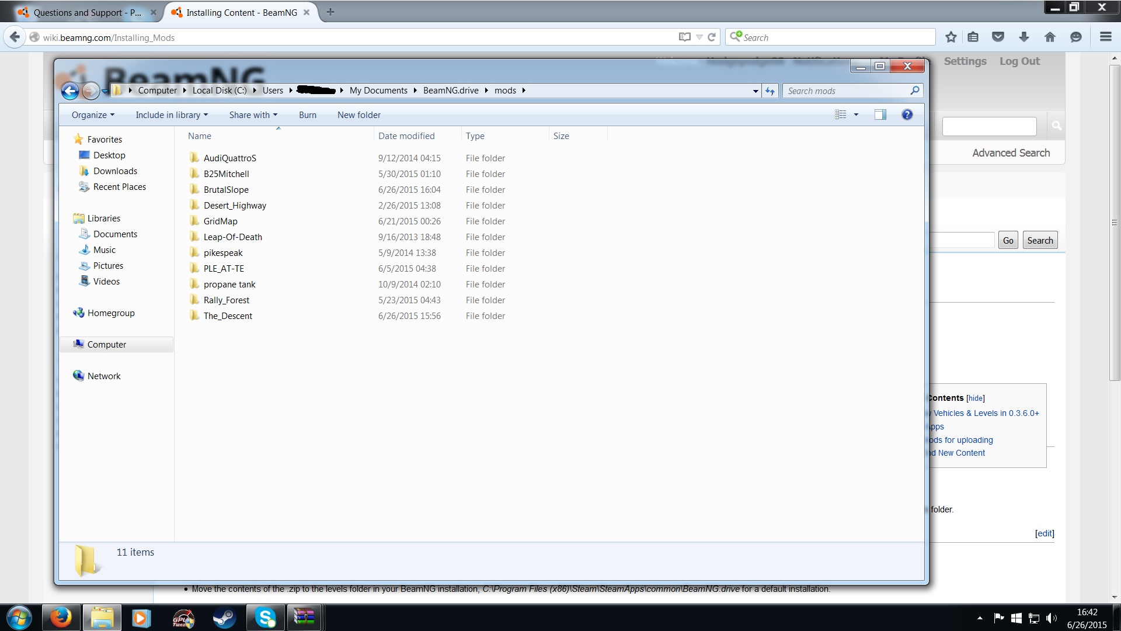1121x631 pixels.
Task: Click the hide link in Contents box
Action: [x=976, y=398]
